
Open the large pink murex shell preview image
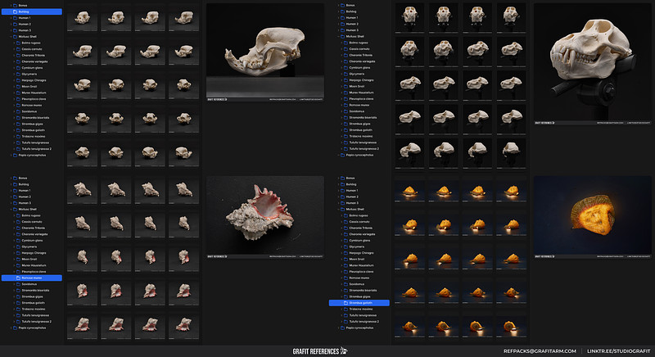pyautogui.click(x=265, y=217)
